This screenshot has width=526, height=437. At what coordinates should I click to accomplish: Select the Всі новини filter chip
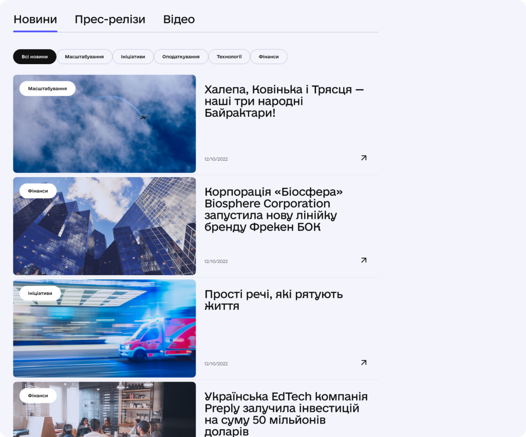tap(34, 56)
